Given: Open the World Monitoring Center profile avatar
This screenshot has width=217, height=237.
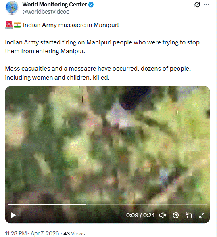Looking at the screenshot, I should [12, 8].
